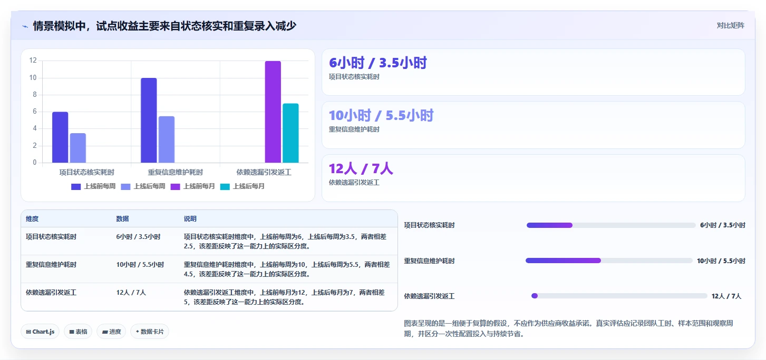The height and width of the screenshot is (360, 766).
Task: Click the y-axis tick label 12
Action: click(x=33, y=61)
